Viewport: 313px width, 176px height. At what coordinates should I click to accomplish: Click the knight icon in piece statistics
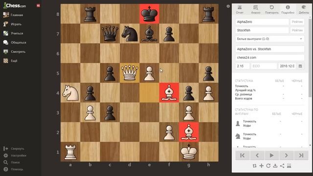click(238, 136)
